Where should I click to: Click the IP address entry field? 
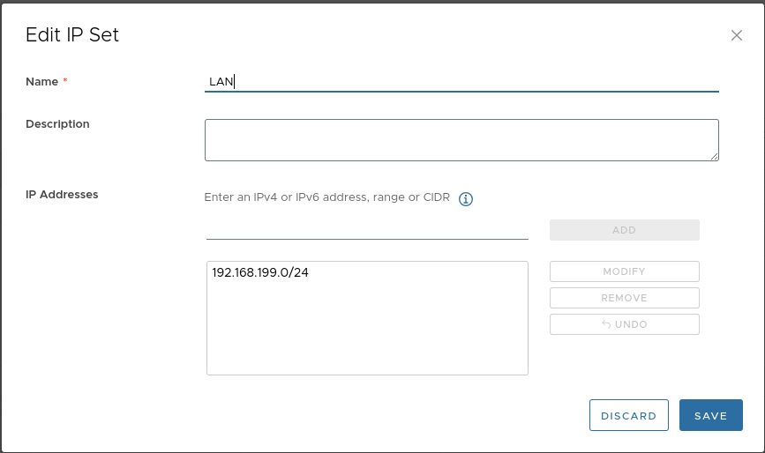coord(367,229)
